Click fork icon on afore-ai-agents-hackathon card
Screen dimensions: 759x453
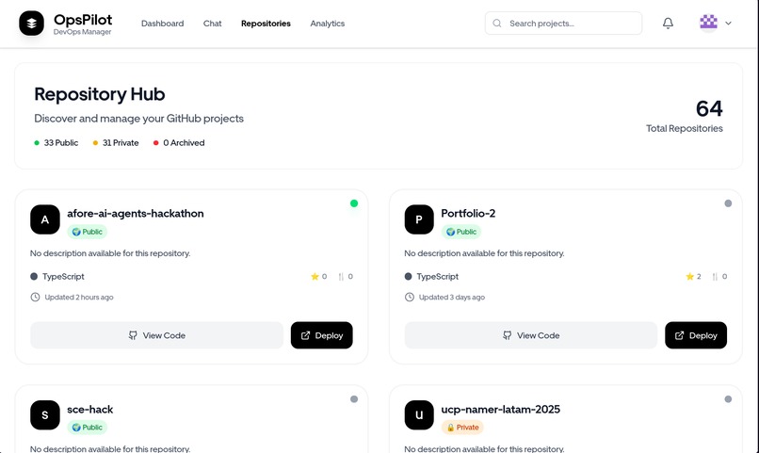point(341,276)
